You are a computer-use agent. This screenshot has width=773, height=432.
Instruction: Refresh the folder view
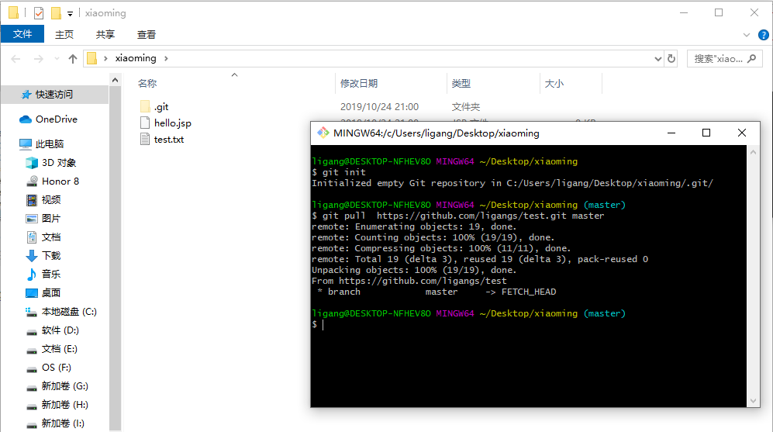point(671,59)
